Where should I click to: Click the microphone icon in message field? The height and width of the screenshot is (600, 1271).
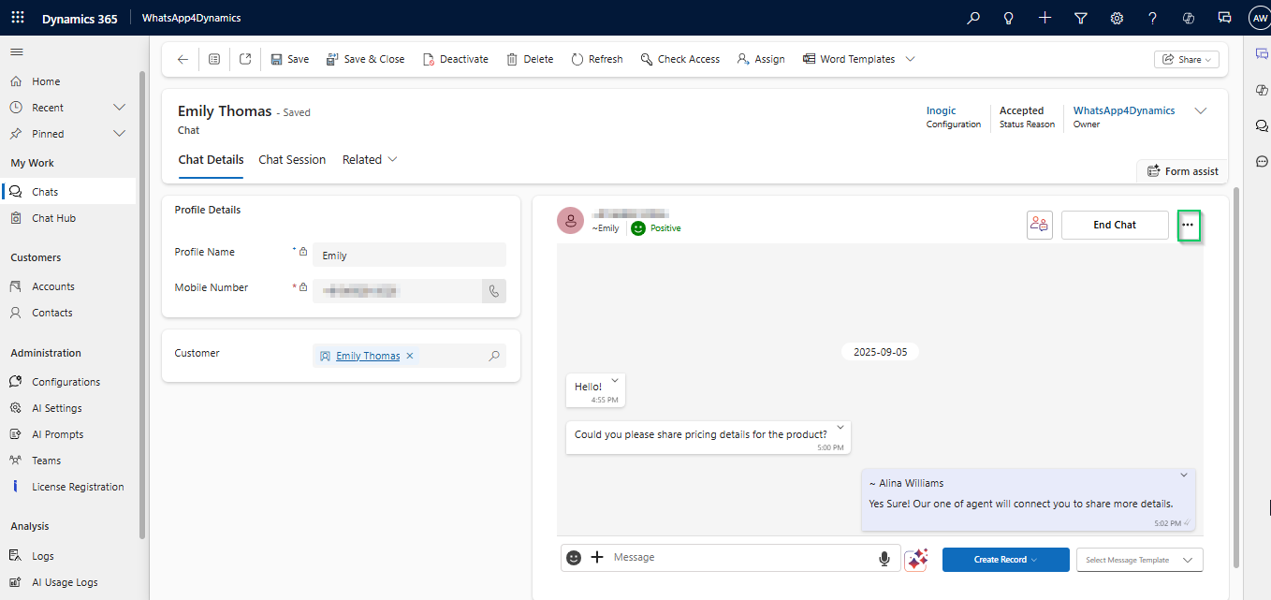pos(884,559)
